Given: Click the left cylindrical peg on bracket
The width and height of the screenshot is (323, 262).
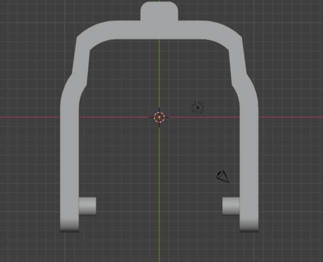Looking at the screenshot, I should 88,206.
